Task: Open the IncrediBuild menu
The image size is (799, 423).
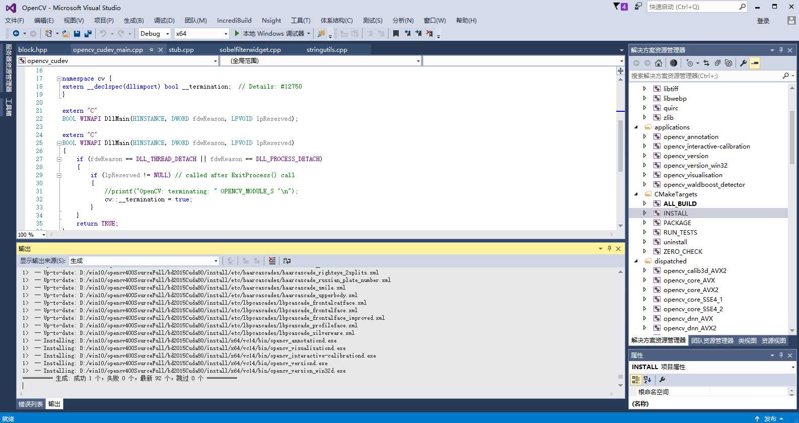Action: click(x=234, y=20)
